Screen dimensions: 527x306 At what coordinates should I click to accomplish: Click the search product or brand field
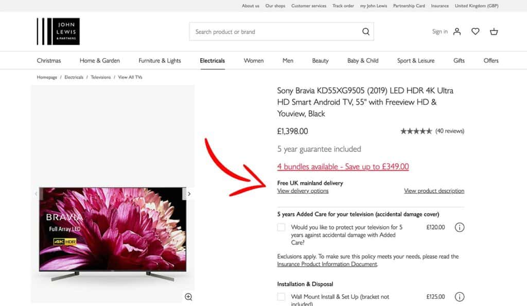coord(275,32)
